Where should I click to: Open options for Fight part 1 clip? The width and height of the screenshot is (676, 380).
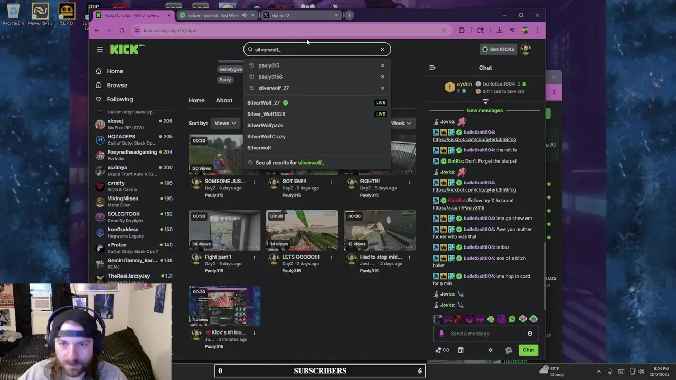tap(254, 258)
